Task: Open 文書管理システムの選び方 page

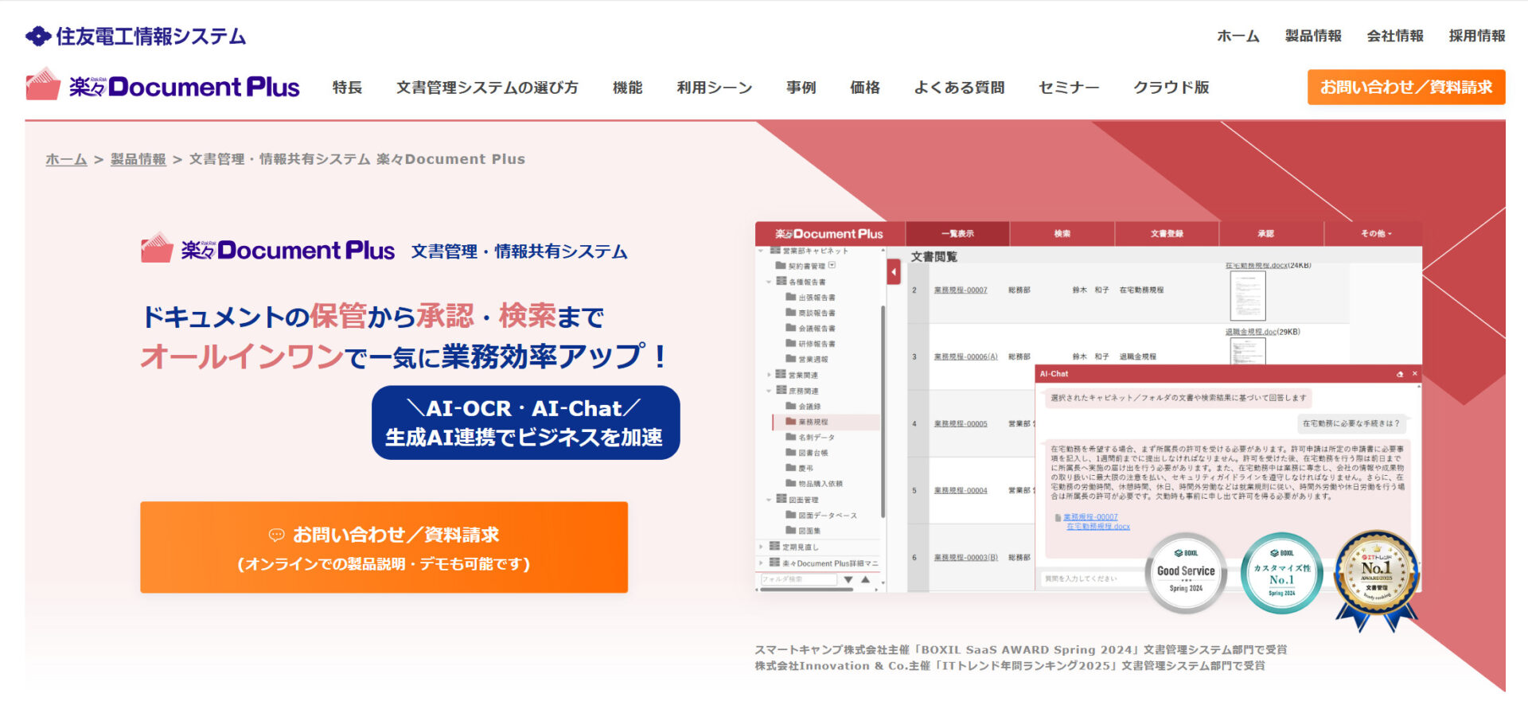Action: pos(487,88)
